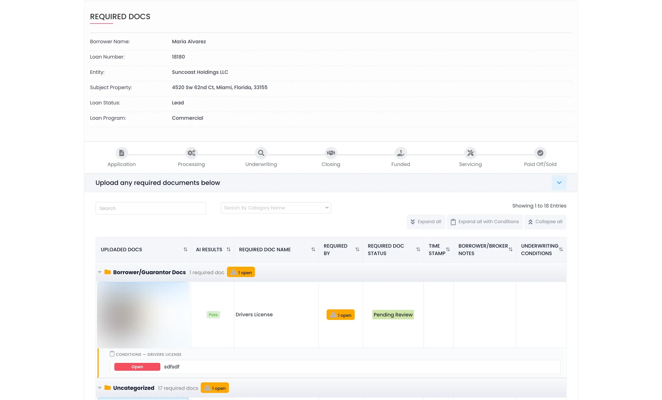Click the red Open condition status badge
662x400 pixels.
pos(137,367)
